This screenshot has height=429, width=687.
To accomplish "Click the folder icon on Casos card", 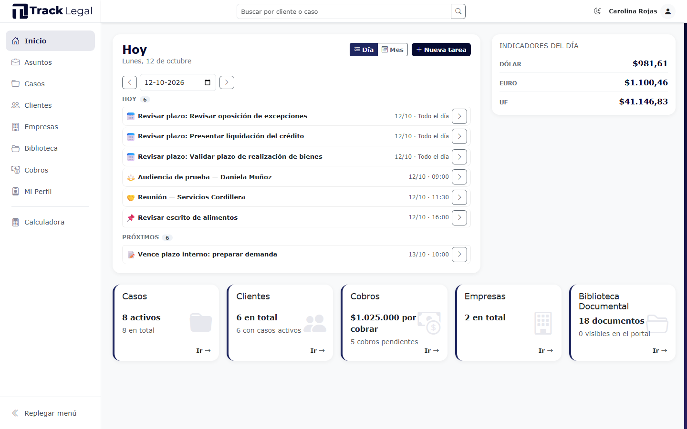I will click(x=201, y=322).
